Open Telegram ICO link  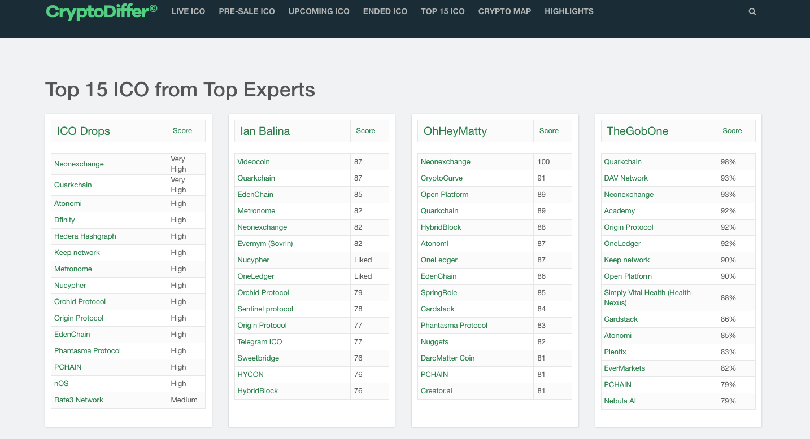click(x=260, y=342)
